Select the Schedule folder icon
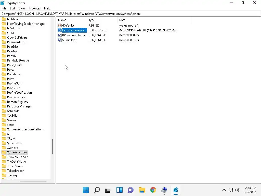261x196 pixels. [x=4, y=111]
